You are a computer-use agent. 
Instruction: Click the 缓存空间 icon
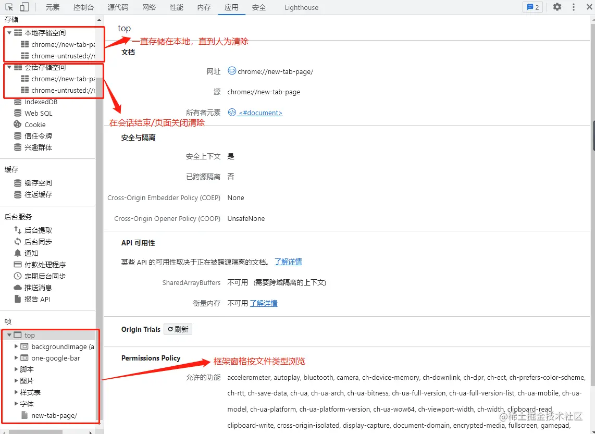(x=18, y=183)
